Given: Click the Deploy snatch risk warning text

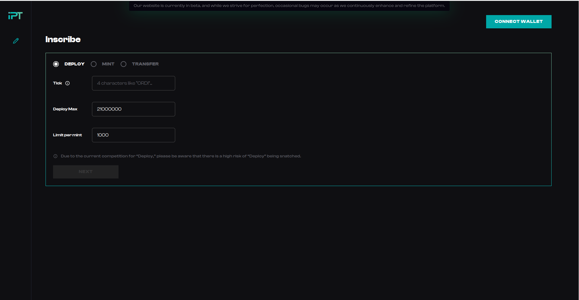Looking at the screenshot, I should tap(181, 156).
